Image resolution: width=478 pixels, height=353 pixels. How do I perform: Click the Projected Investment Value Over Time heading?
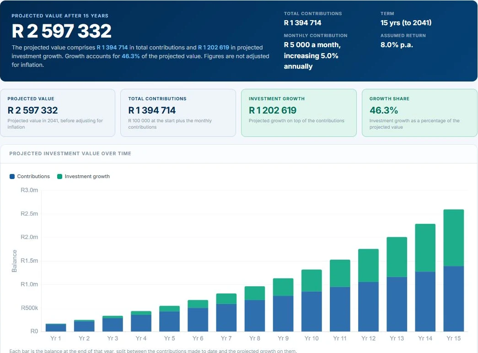click(x=70, y=153)
